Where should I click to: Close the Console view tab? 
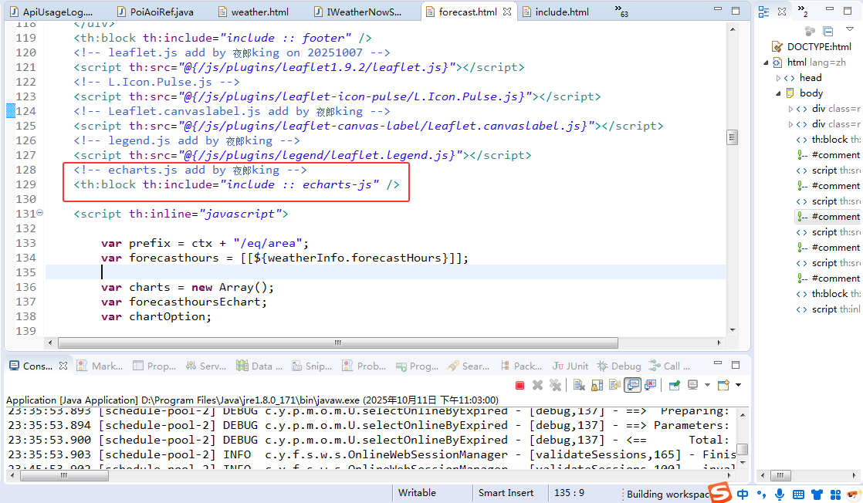(x=63, y=366)
